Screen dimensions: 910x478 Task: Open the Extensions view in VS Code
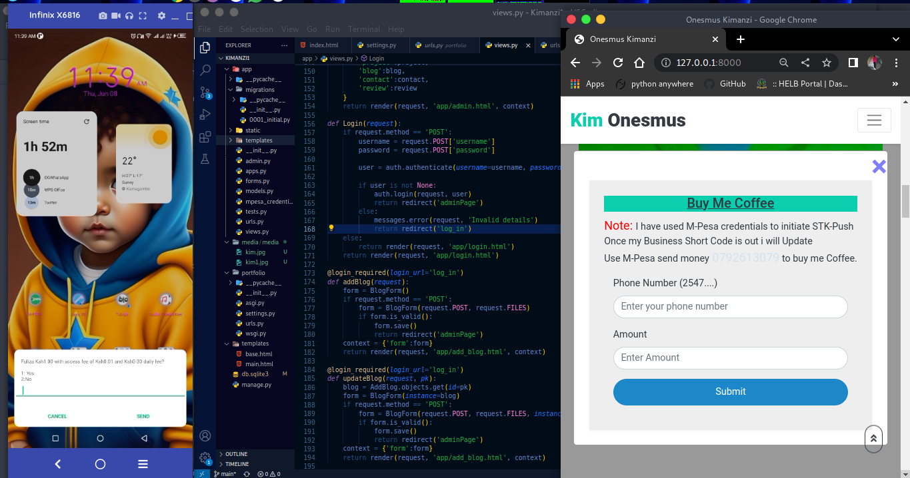click(205, 137)
